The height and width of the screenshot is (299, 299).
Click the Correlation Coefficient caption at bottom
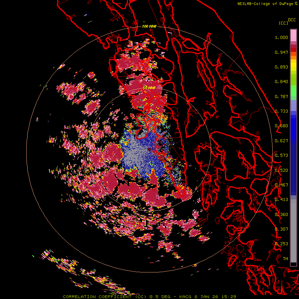149,297
